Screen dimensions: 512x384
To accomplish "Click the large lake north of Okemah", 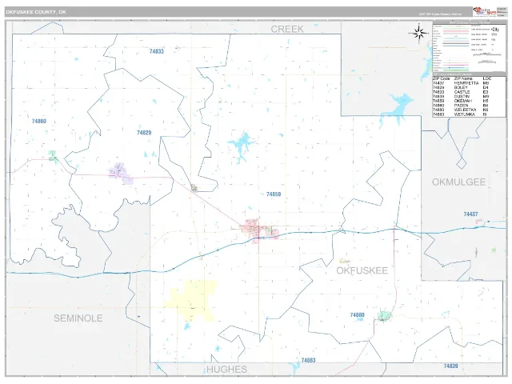I will point(242,146).
